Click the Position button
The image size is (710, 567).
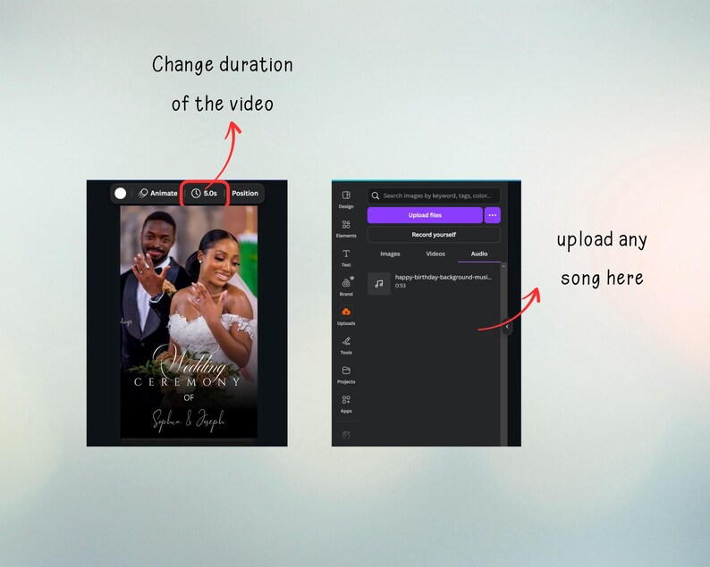(x=244, y=193)
